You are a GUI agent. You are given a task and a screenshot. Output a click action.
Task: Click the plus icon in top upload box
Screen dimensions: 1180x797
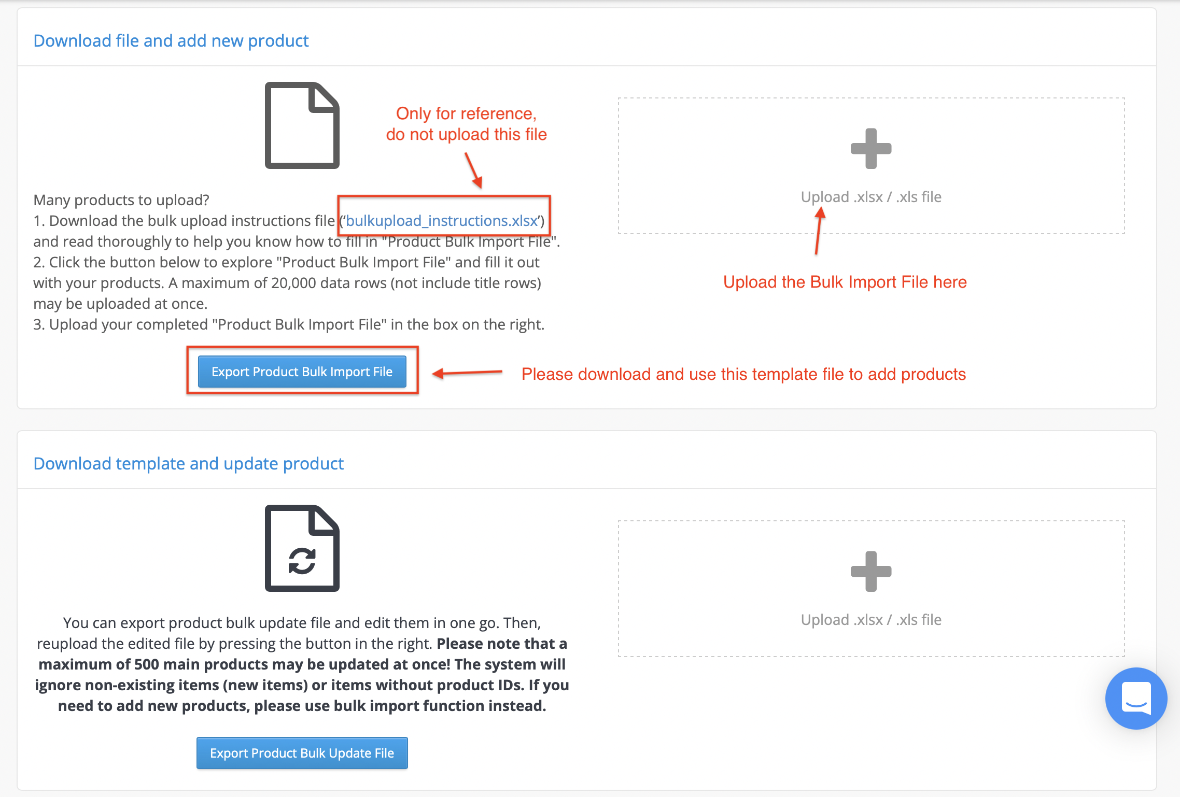click(x=871, y=149)
